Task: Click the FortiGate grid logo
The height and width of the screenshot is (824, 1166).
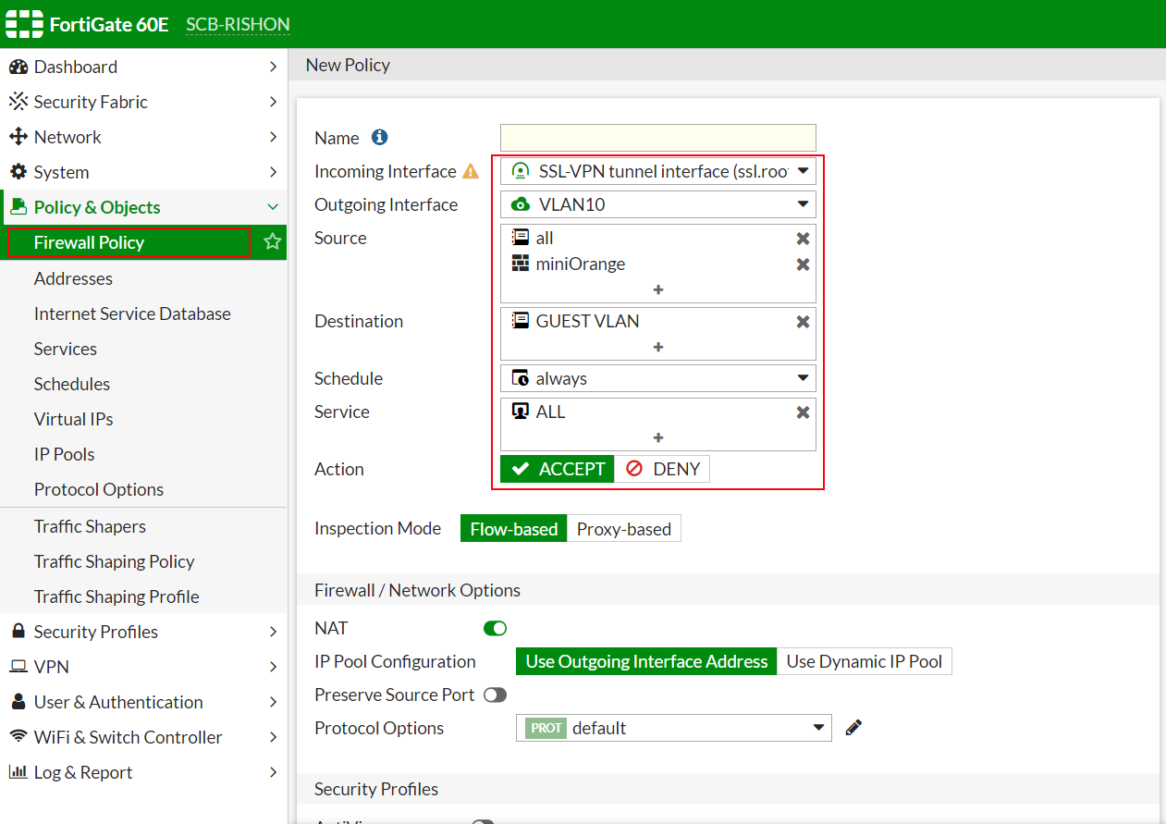Action: click(x=23, y=23)
